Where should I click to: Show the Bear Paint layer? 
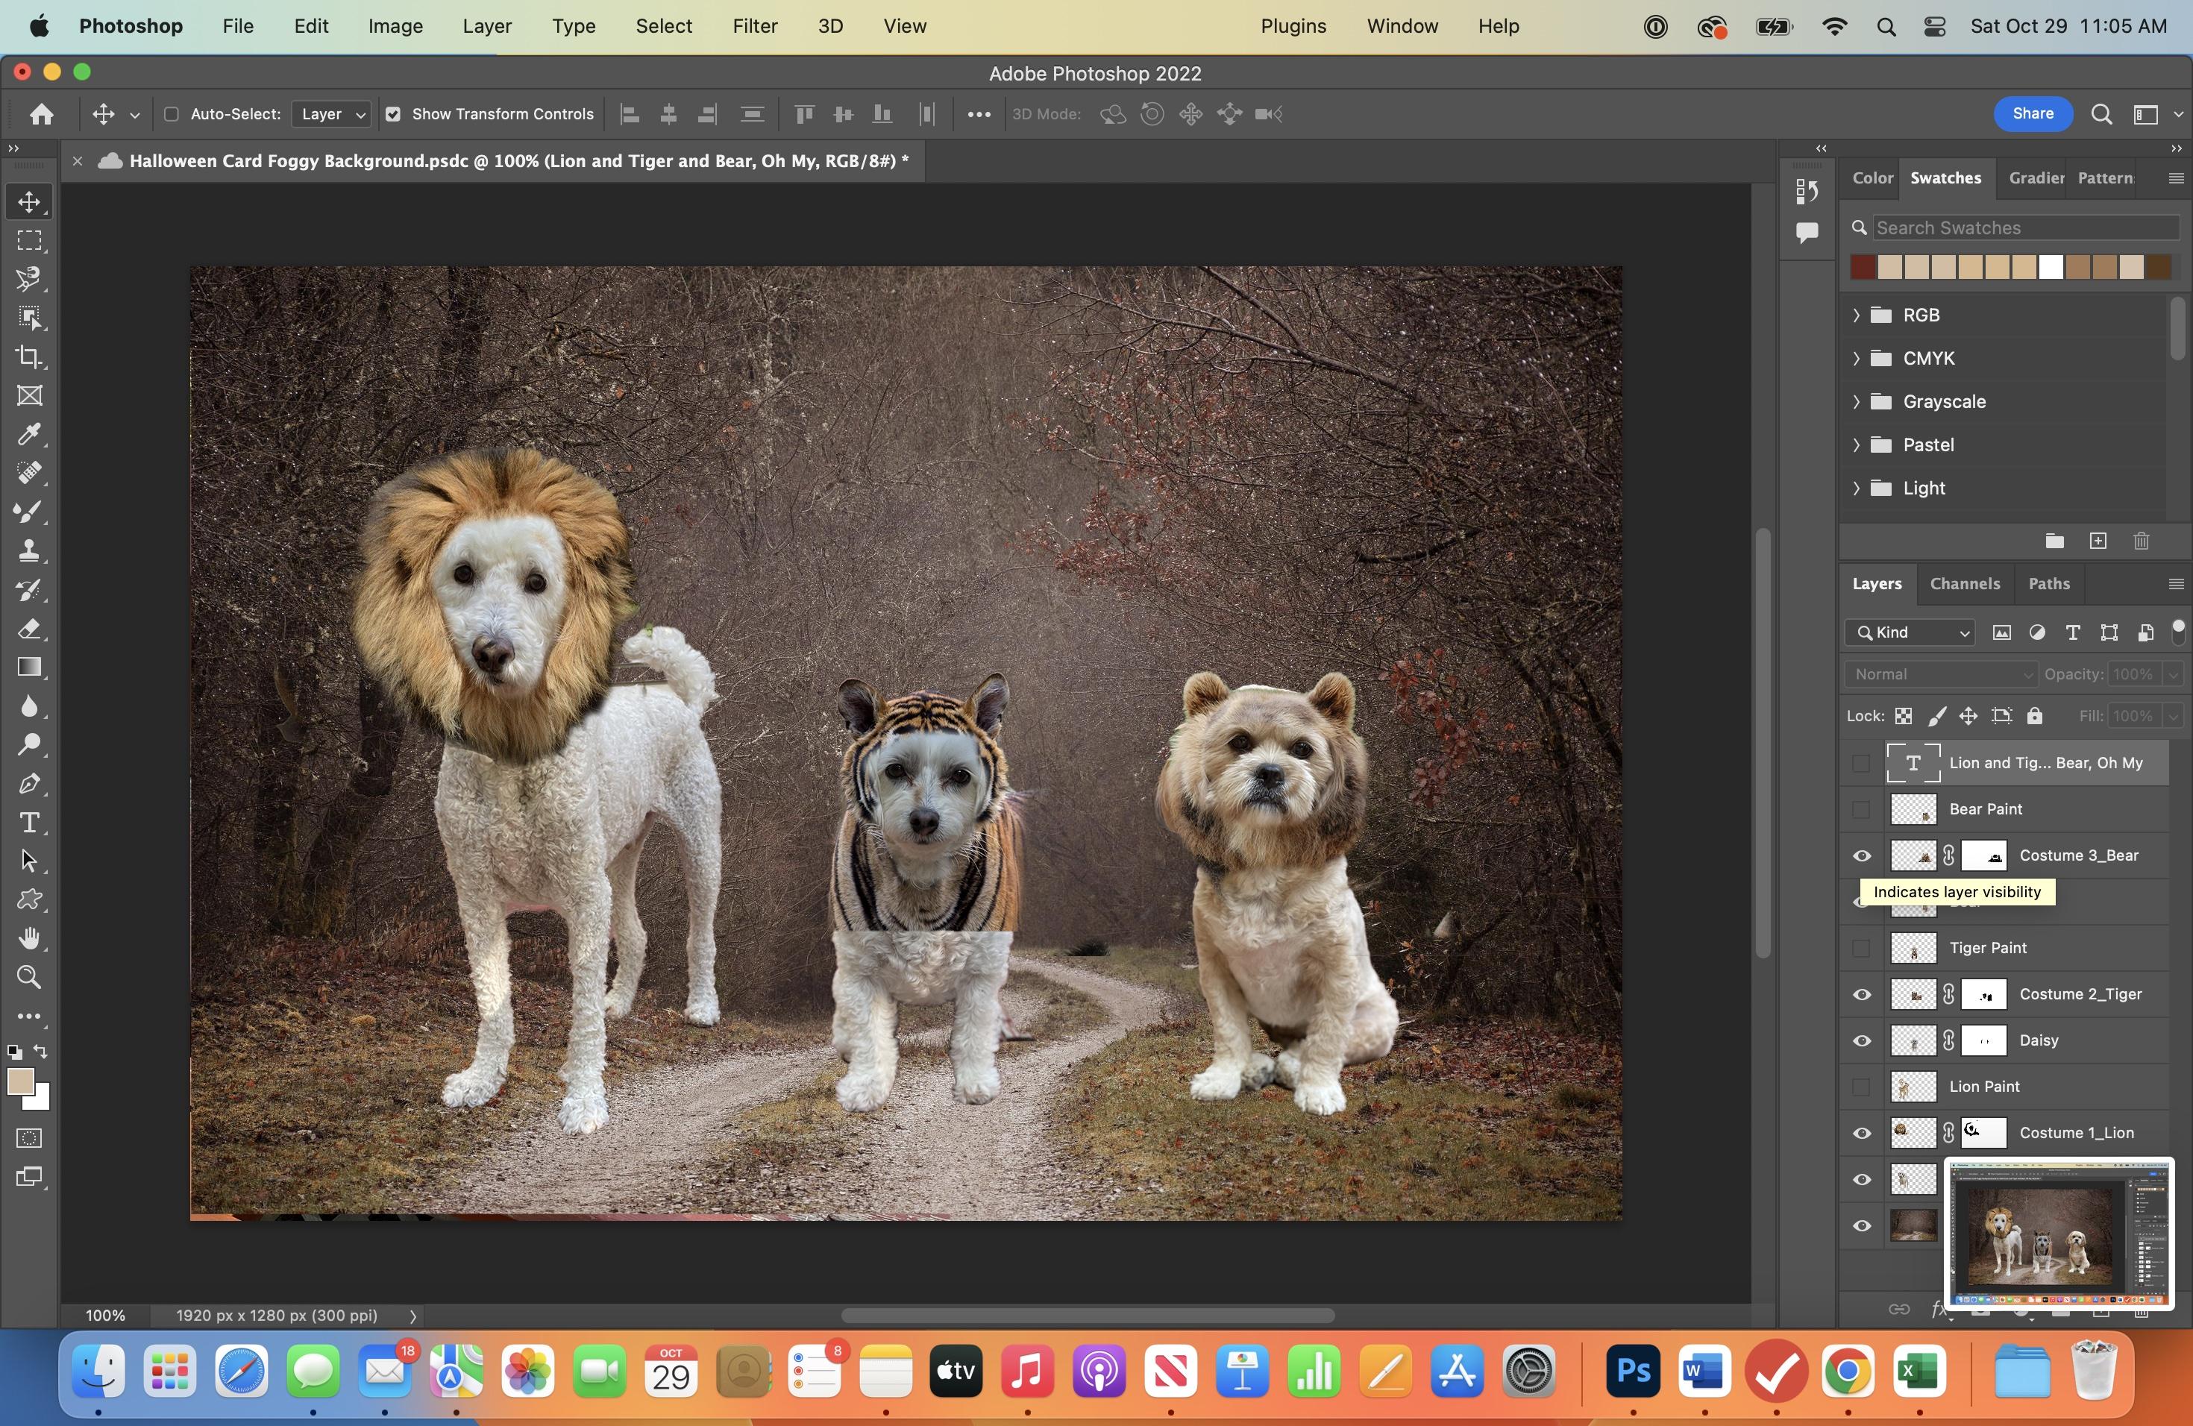click(1861, 810)
